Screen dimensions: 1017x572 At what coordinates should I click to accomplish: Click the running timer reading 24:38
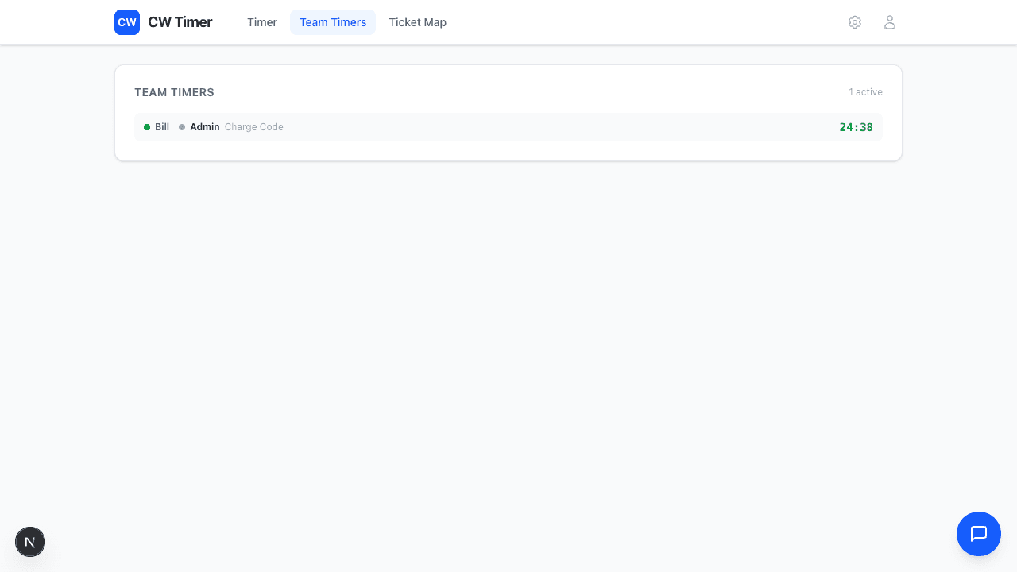[x=856, y=127]
